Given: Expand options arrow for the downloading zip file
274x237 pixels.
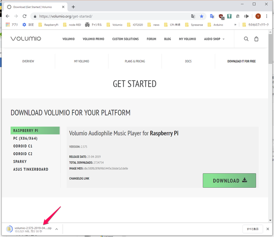Looking at the screenshot, I should click(x=57, y=229).
